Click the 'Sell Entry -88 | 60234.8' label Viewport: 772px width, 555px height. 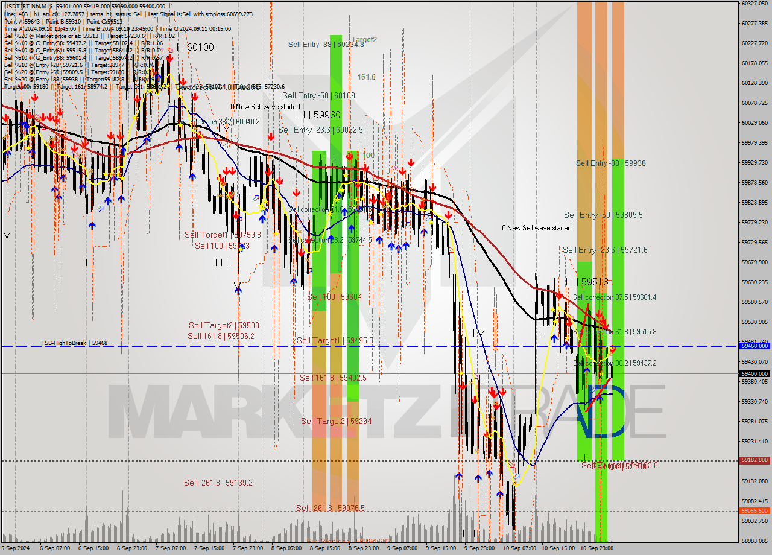tap(326, 44)
